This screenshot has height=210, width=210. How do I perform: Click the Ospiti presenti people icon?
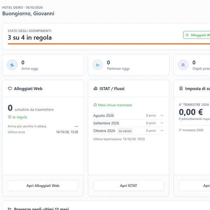pyautogui.click(x=183, y=65)
